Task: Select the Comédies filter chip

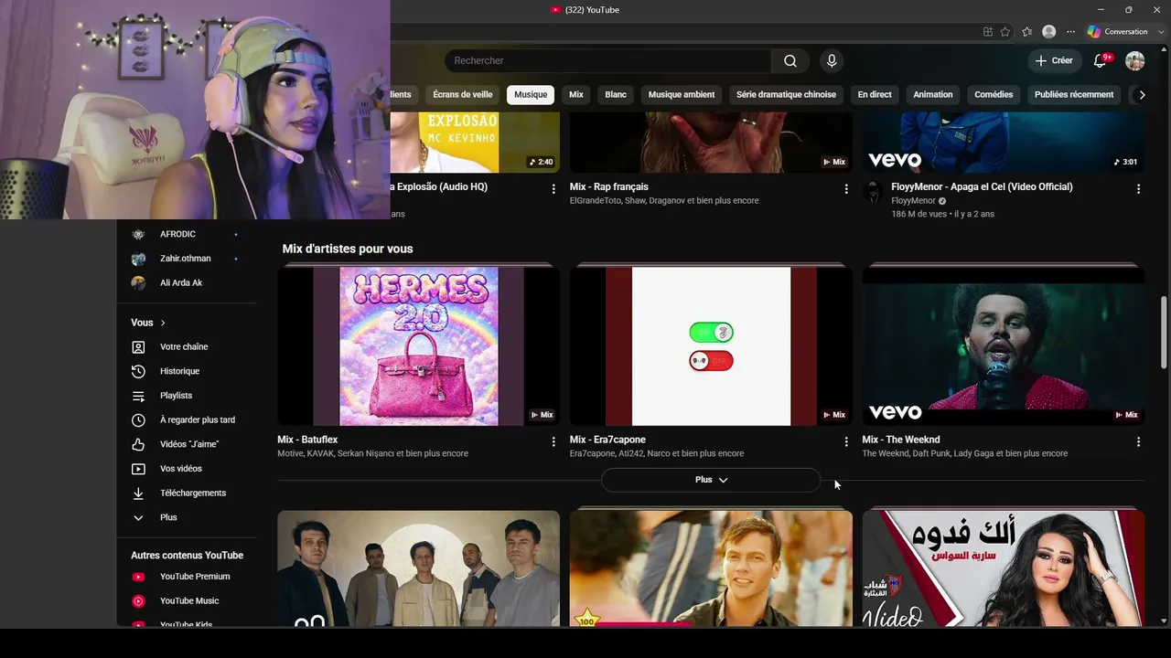Action: click(x=994, y=95)
